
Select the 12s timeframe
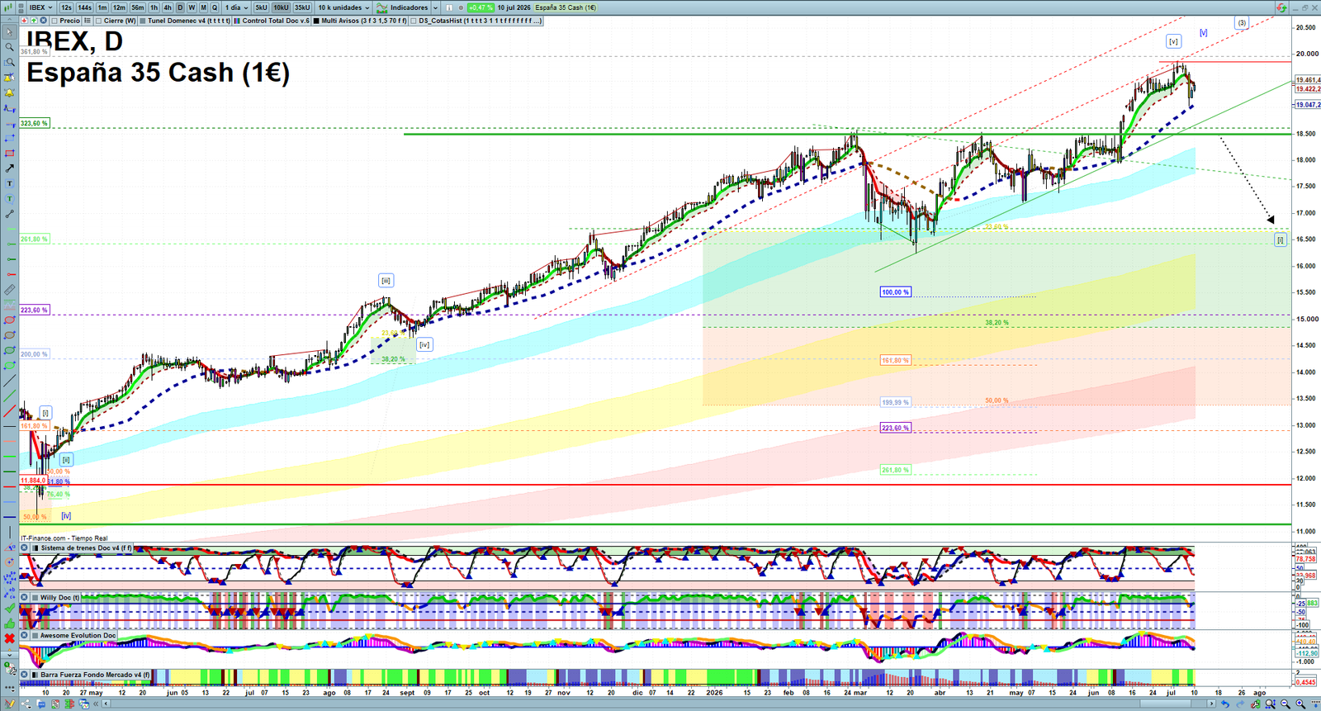[66, 7]
